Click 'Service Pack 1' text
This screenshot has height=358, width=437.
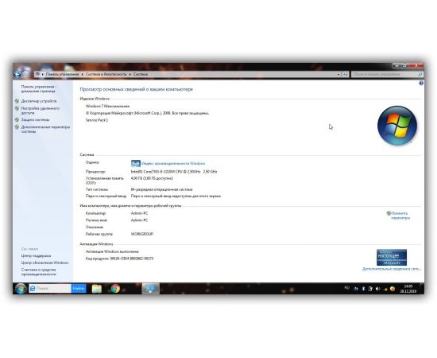coord(97,120)
